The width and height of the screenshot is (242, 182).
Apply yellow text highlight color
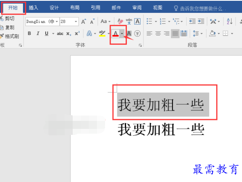click(x=102, y=33)
